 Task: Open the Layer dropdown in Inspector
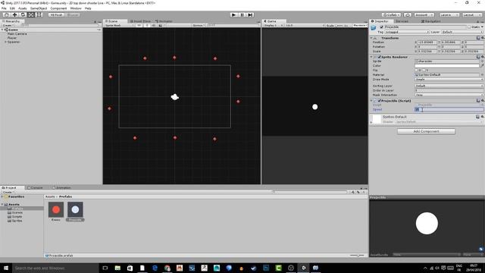tap(462, 32)
